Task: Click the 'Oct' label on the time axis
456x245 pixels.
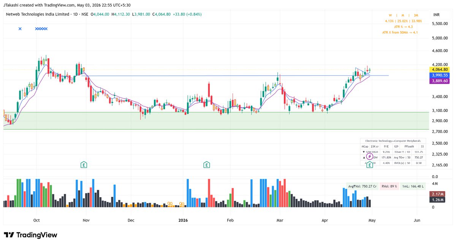Action: coord(36,220)
